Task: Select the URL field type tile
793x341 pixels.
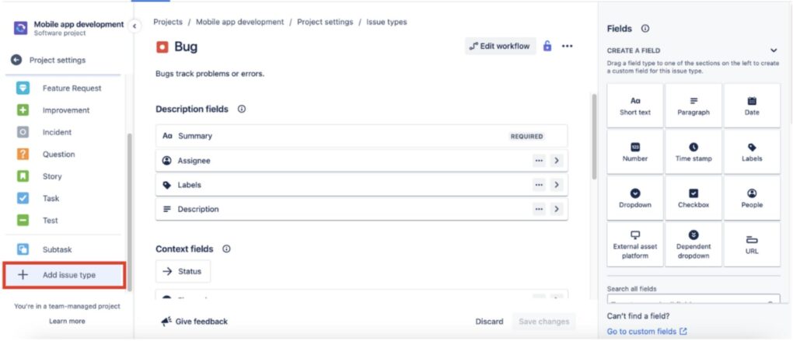Action: [x=752, y=245]
